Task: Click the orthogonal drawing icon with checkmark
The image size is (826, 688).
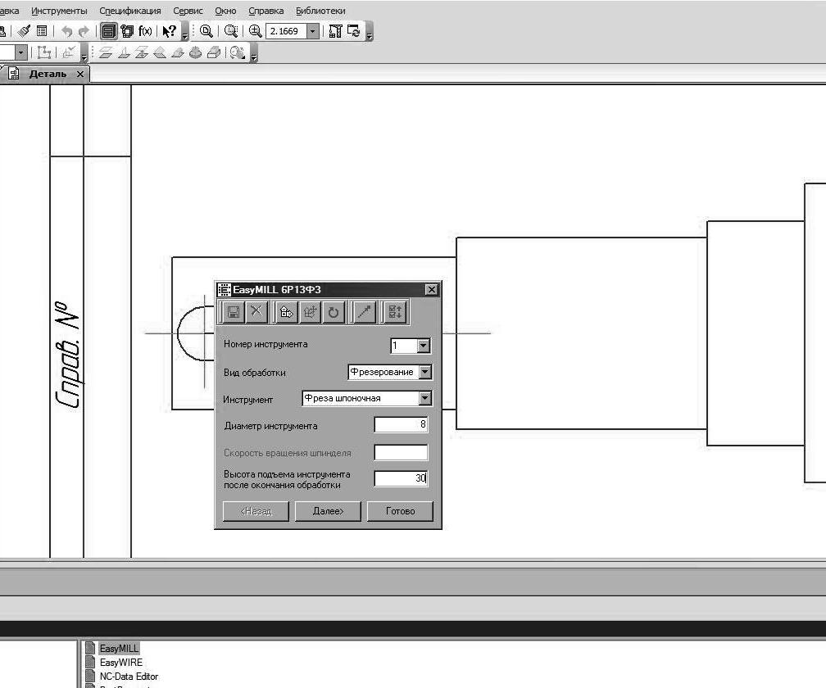Action: pyautogui.click(x=69, y=52)
